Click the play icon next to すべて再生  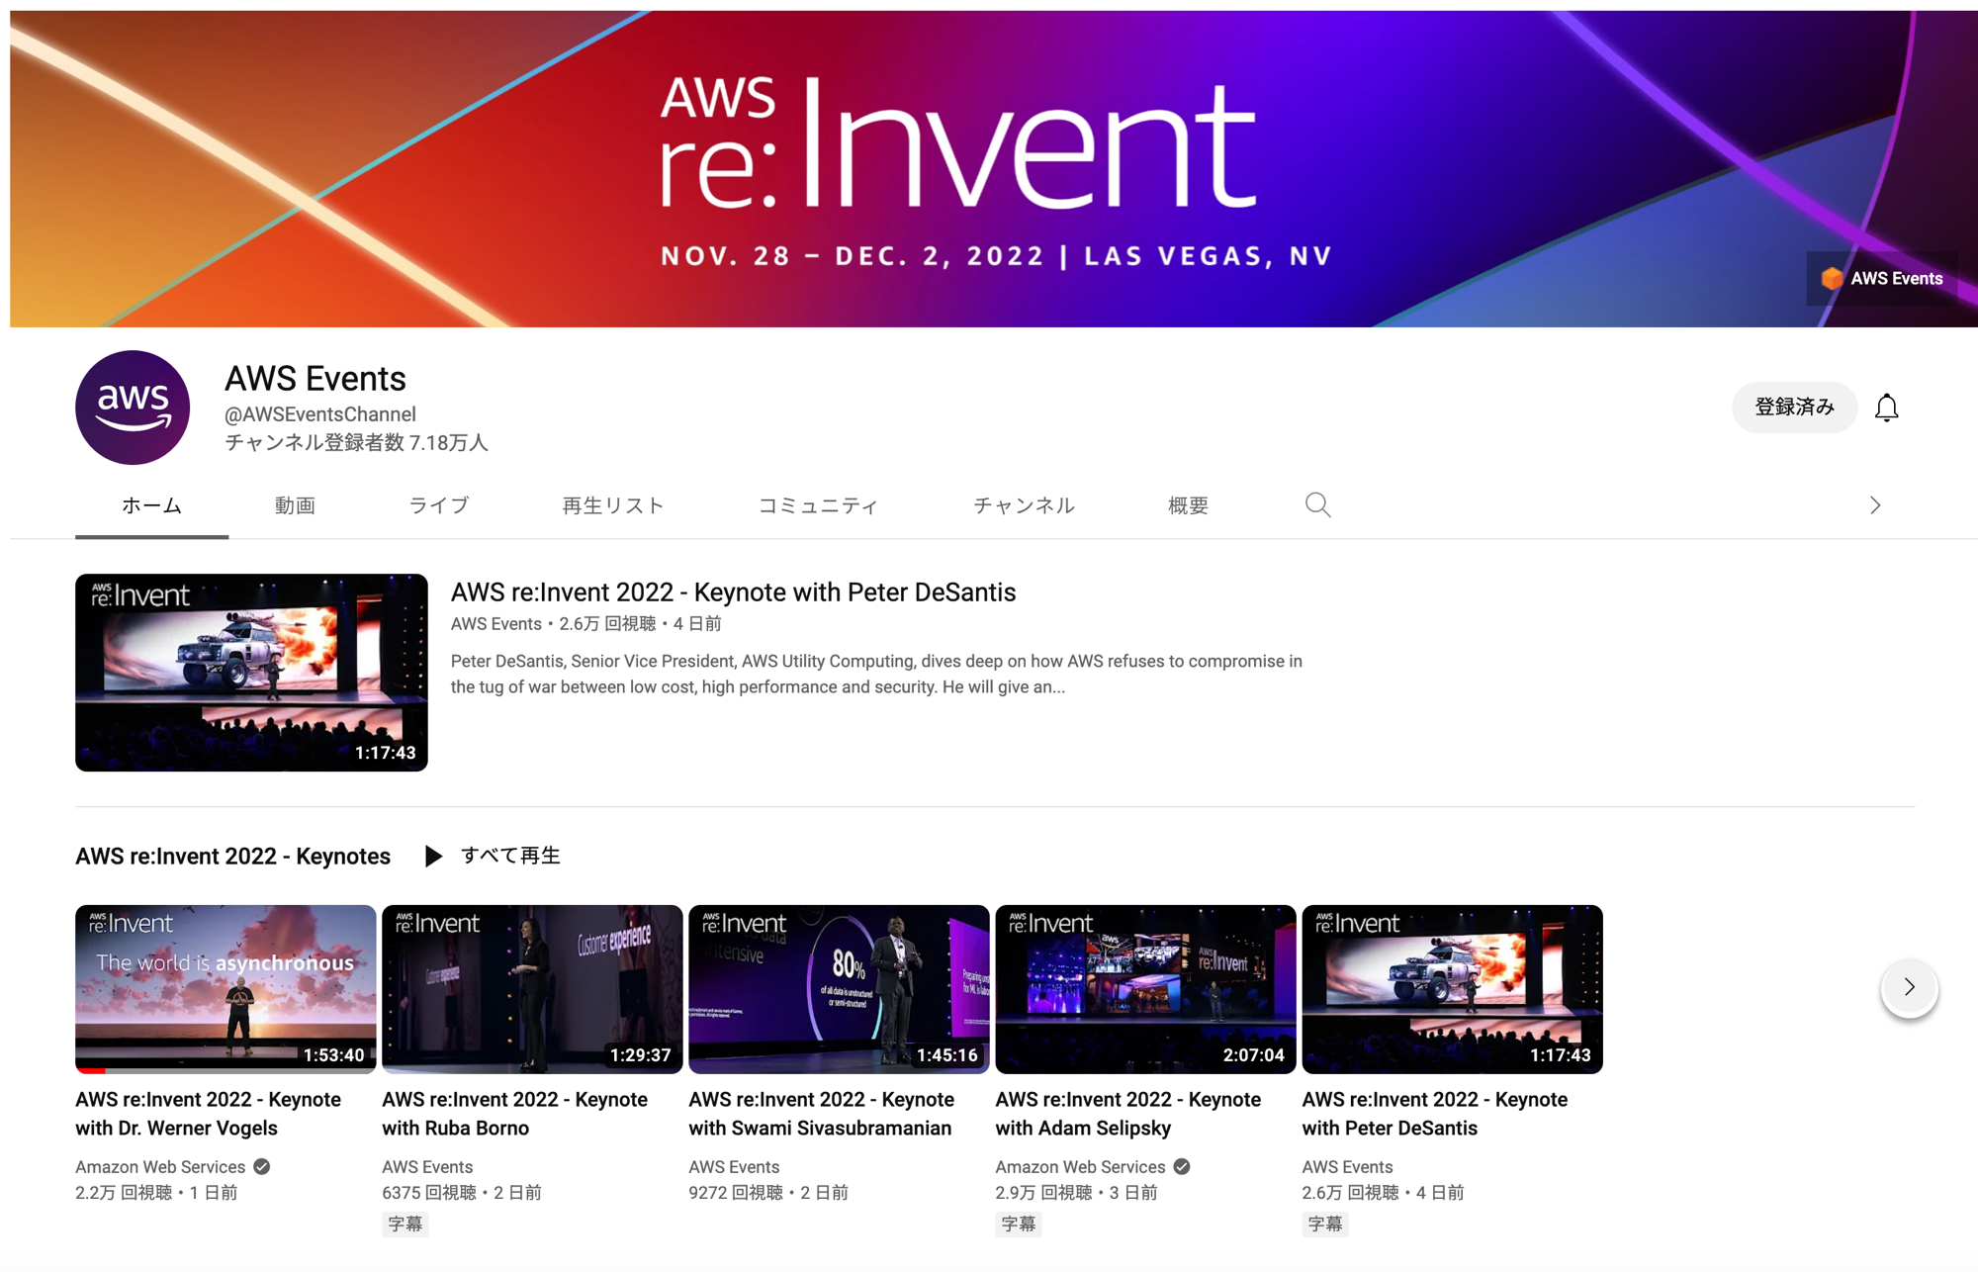(x=433, y=856)
